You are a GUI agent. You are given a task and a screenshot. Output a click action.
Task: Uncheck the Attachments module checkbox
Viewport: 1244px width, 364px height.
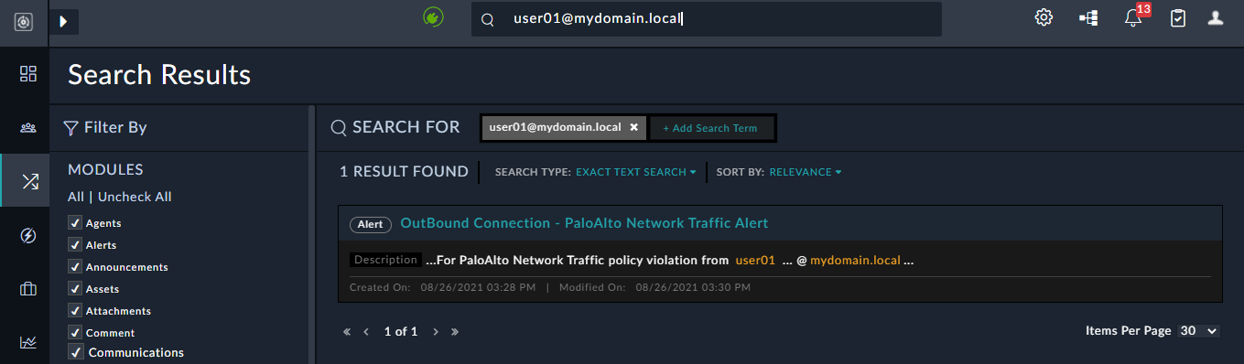click(x=74, y=310)
